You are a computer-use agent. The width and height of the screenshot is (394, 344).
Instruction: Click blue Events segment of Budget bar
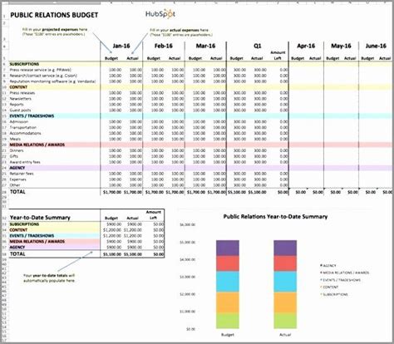[228, 282]
